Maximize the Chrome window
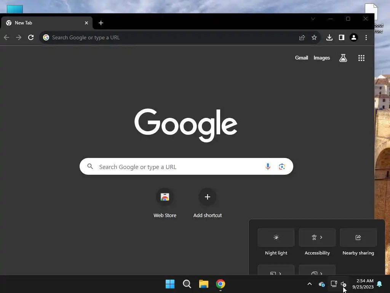 (348, 19)
